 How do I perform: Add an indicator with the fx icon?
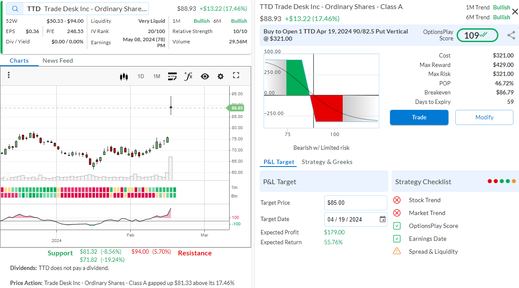pos(188,76)
